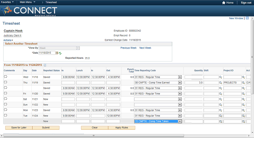Screen dimensions: 254x142
Task: Open Time Reporting Code dropdown for Mon 11/23
Action: 180,110
